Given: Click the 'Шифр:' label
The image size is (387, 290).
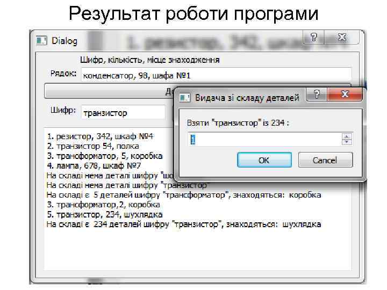Looking at the screenshot, I should [63, 110].
